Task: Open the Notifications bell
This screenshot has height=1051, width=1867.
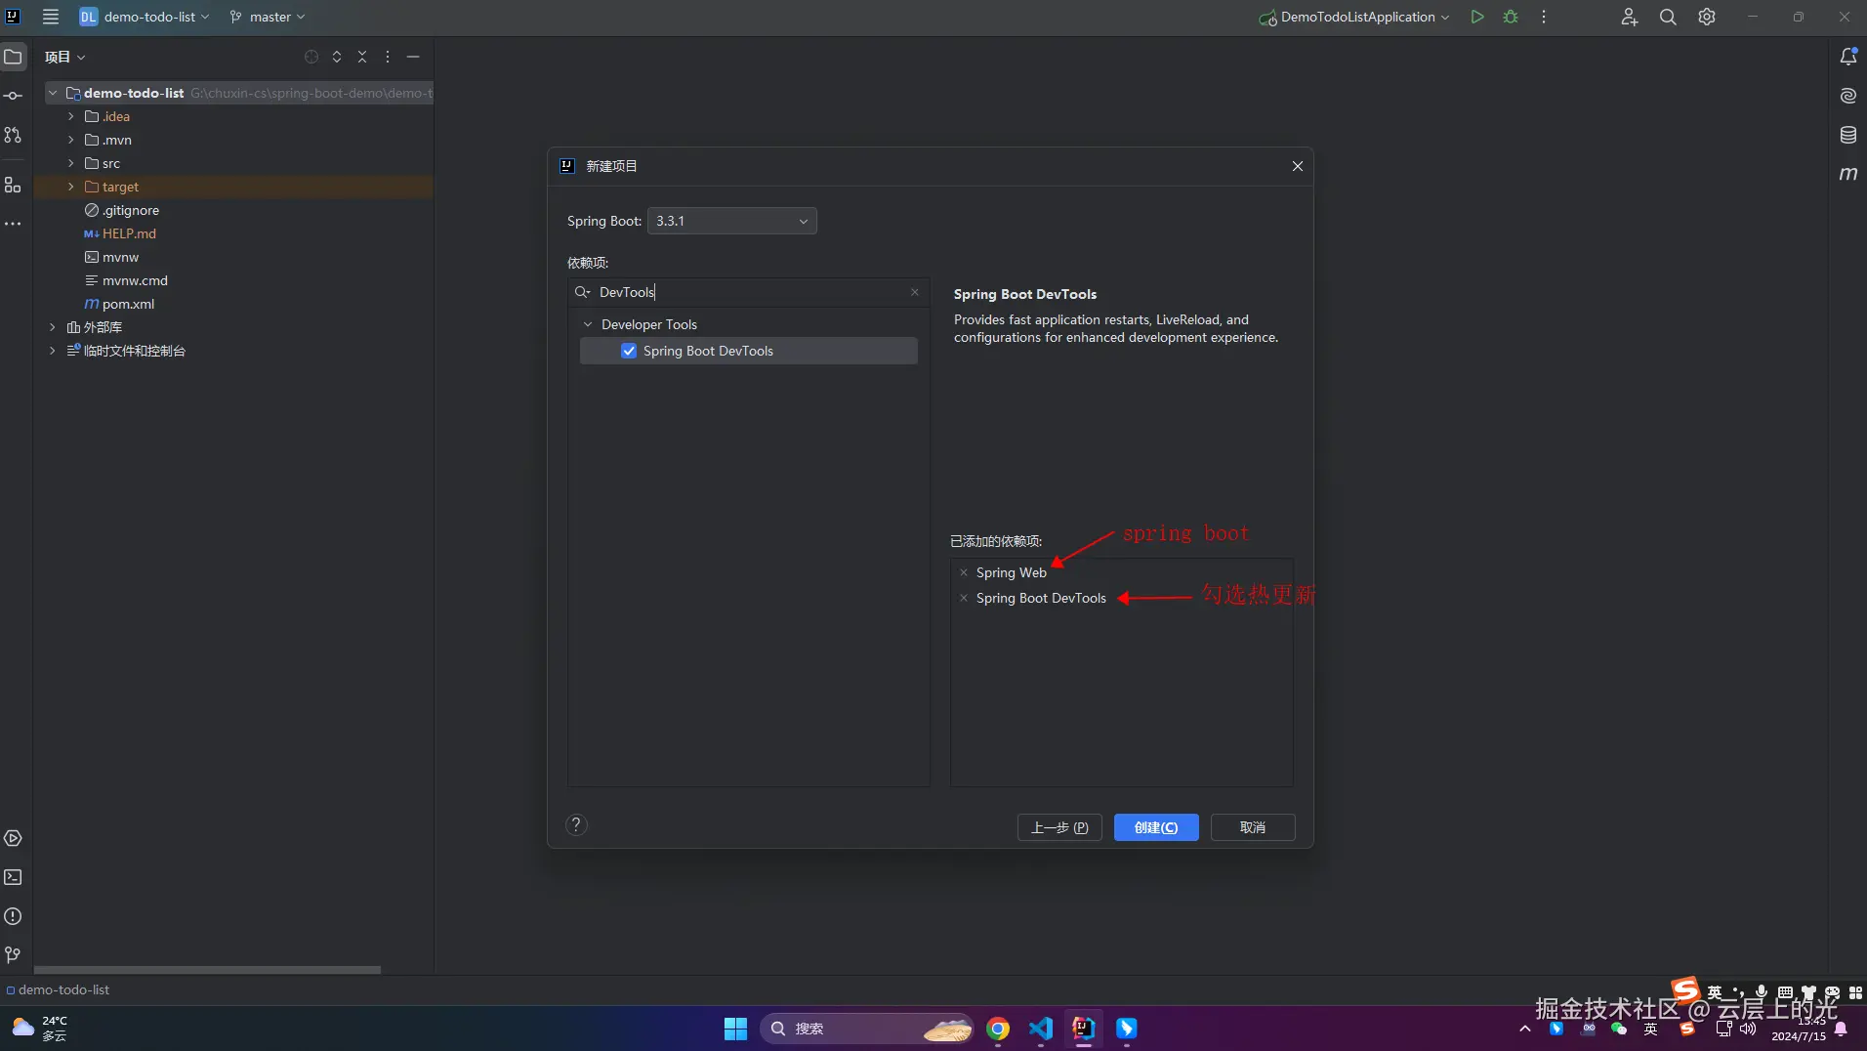Action: coord(1848,57)
